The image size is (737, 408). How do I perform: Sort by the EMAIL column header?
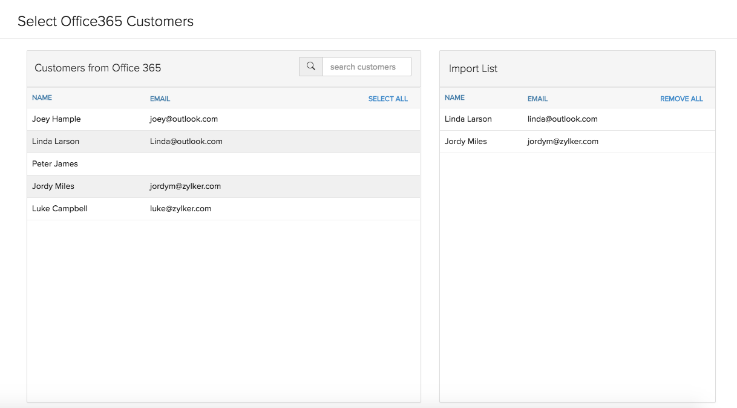[x=160, y=98]
